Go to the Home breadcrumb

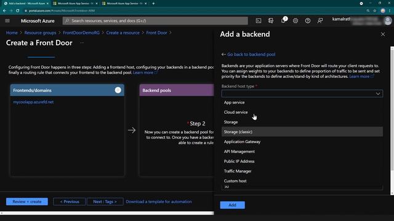point(12,33)
